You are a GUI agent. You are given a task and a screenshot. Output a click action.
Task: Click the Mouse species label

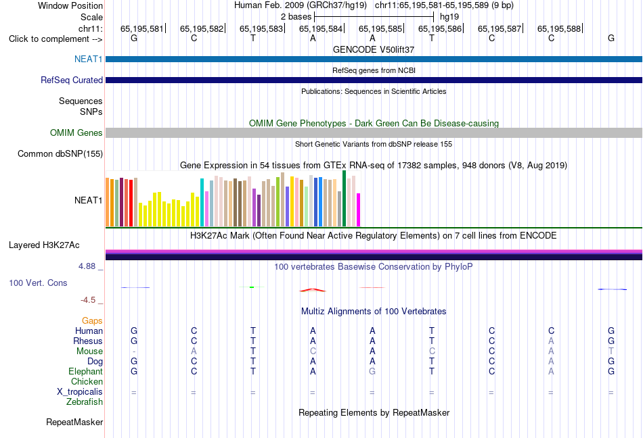[89, 351]
